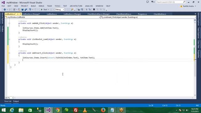Click the vertical scrollbar of the code editor
This screenshot has height=113, width=201.
pyautogui.click(x=195, y=59)
